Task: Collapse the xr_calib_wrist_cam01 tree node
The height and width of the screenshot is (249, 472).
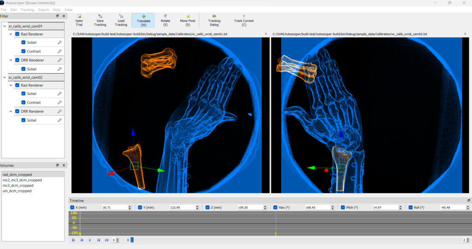Action: pos(5,26)
